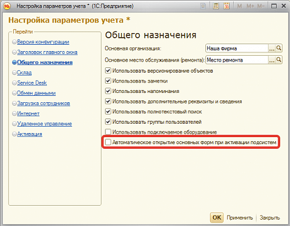The image size is (290, 226).
Task: Maximize the settings window
Action: [274, 6]
